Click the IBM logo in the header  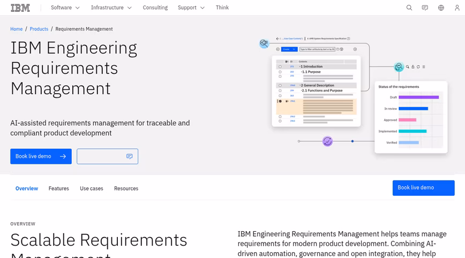(20, 7)
